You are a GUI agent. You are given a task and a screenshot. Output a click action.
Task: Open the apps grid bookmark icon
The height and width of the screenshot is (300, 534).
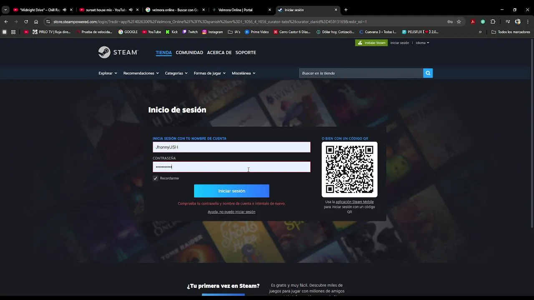point(13,32)
